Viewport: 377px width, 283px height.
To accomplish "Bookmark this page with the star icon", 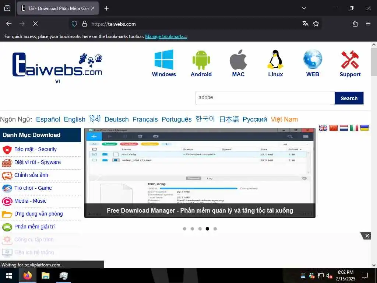I will pyautogui.click(x=316, y=24).
